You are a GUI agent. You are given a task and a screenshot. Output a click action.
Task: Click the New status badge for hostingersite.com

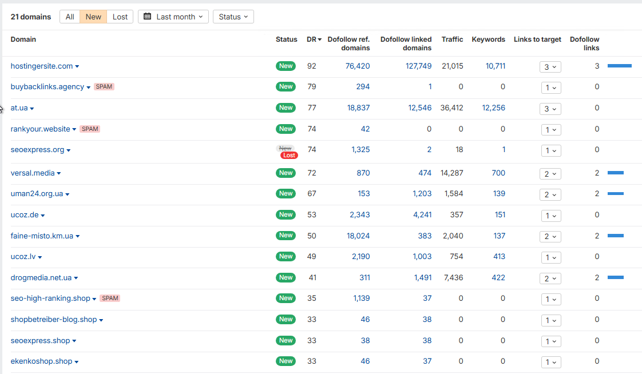[286, 66]
